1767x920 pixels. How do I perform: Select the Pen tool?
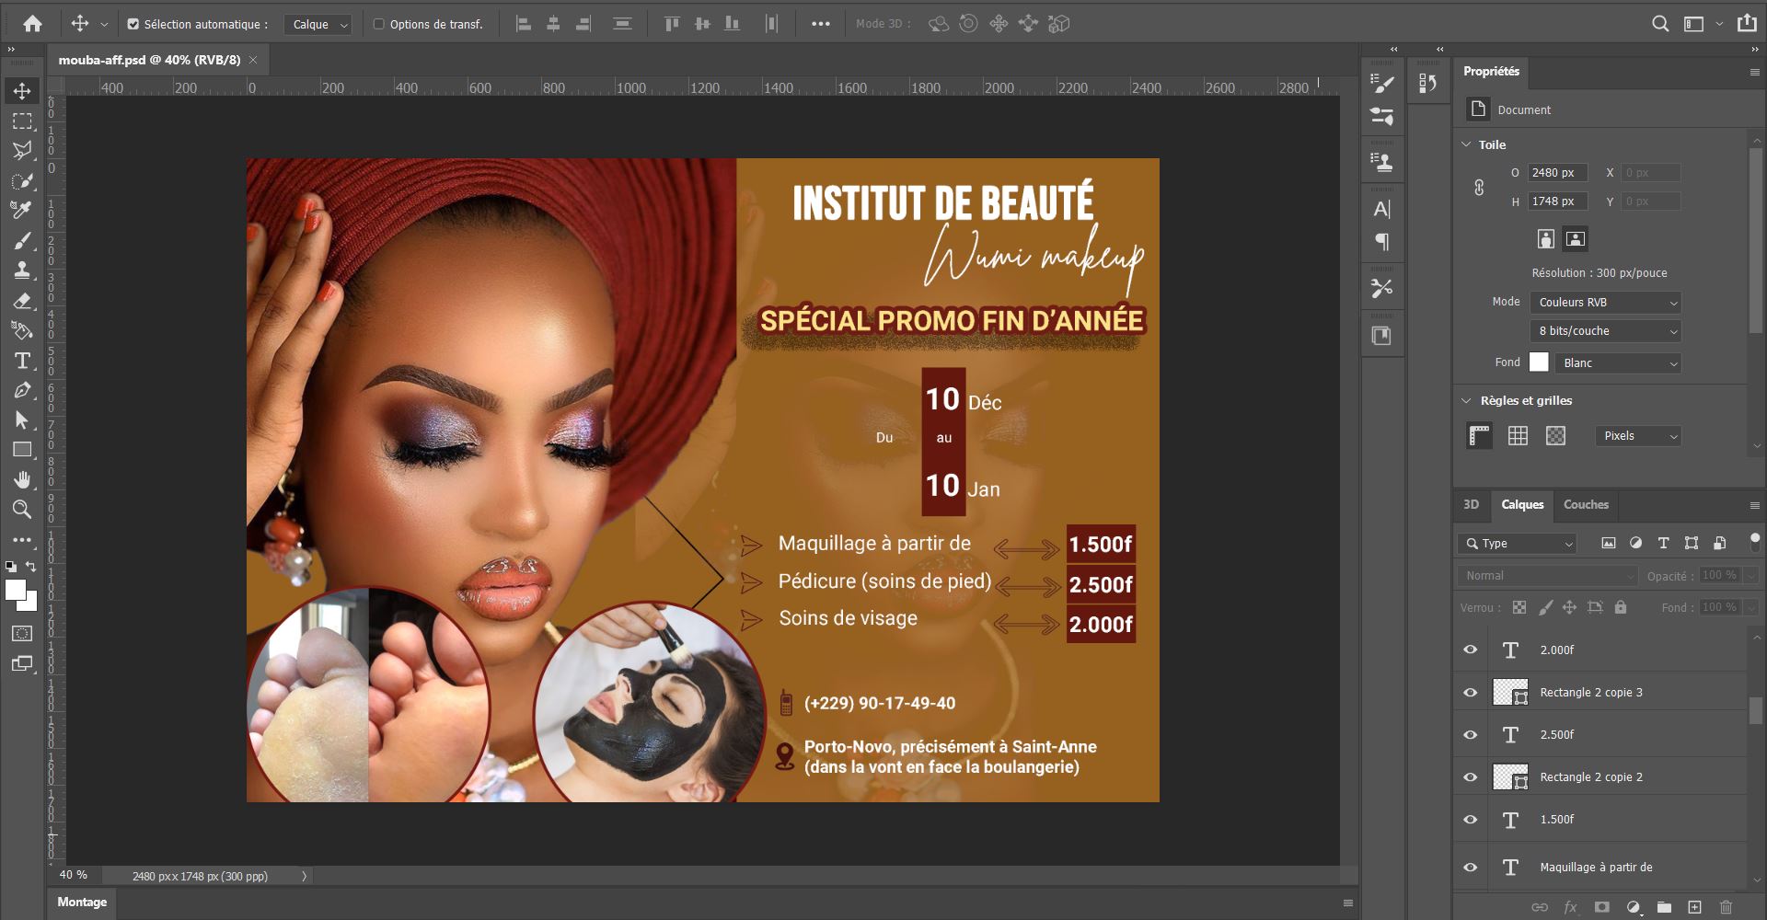click(x=22, y=390)
